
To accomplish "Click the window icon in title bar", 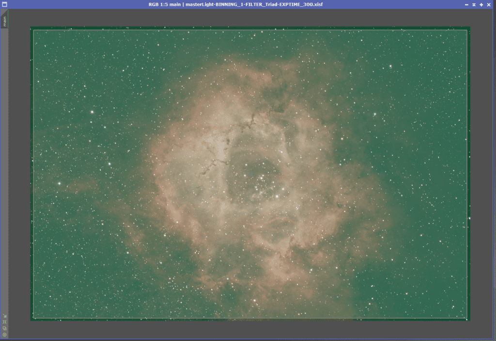I will (x=4, y=4).
